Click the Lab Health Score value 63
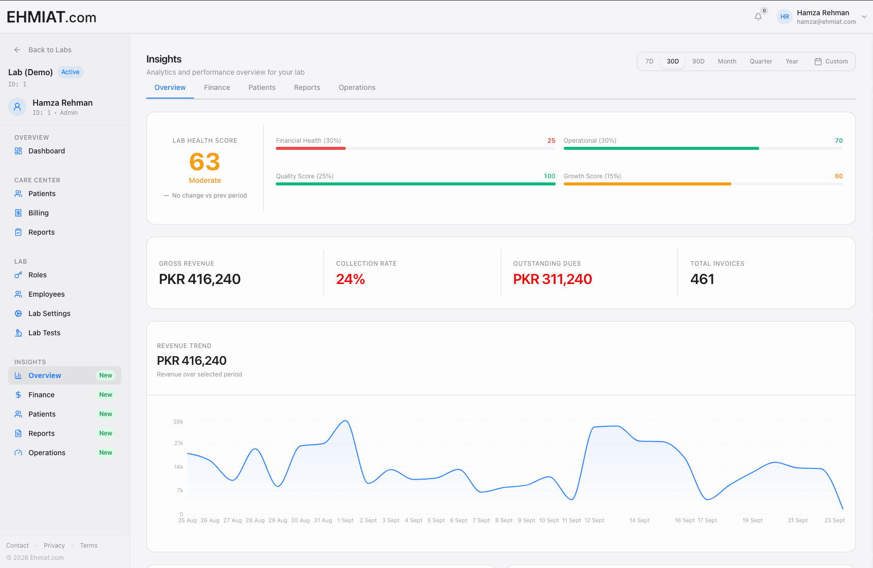This screenshot has height=568, width=873. coord(205,162)
